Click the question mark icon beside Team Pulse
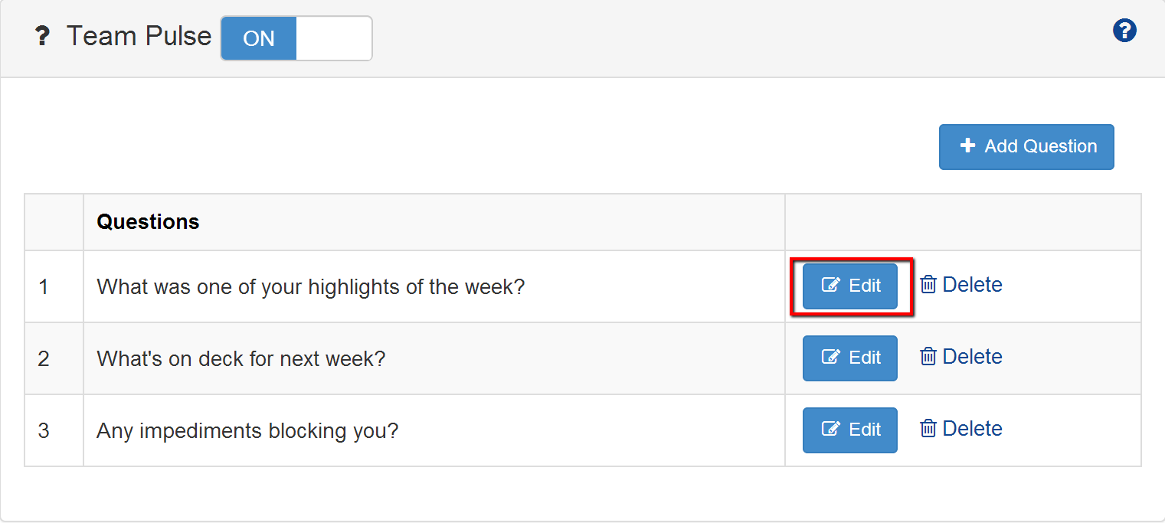 [x=42, y=37]
